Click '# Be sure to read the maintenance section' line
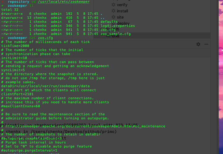 [53, 114]
